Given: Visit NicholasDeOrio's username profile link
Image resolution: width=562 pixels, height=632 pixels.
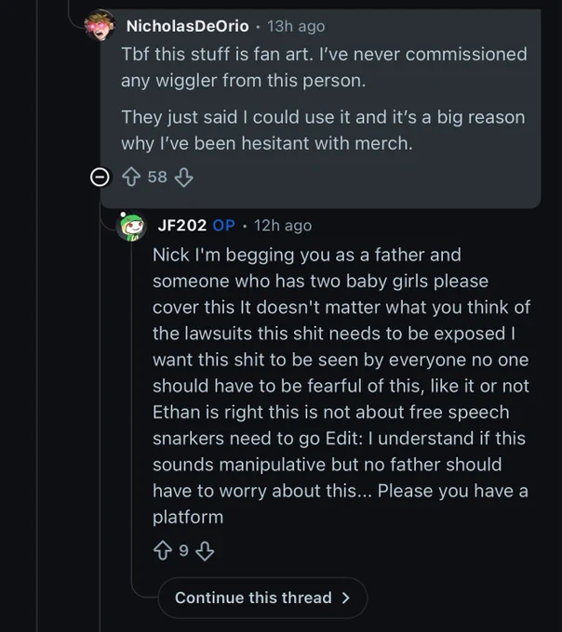Looking at the screenshot, I should (187, 26).
